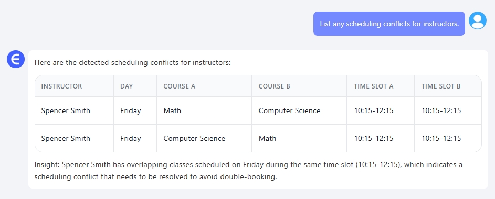Click the Insight paragraph text below the table
The width and height of the screenshot is (495, 199).
(x=248, y=171)
